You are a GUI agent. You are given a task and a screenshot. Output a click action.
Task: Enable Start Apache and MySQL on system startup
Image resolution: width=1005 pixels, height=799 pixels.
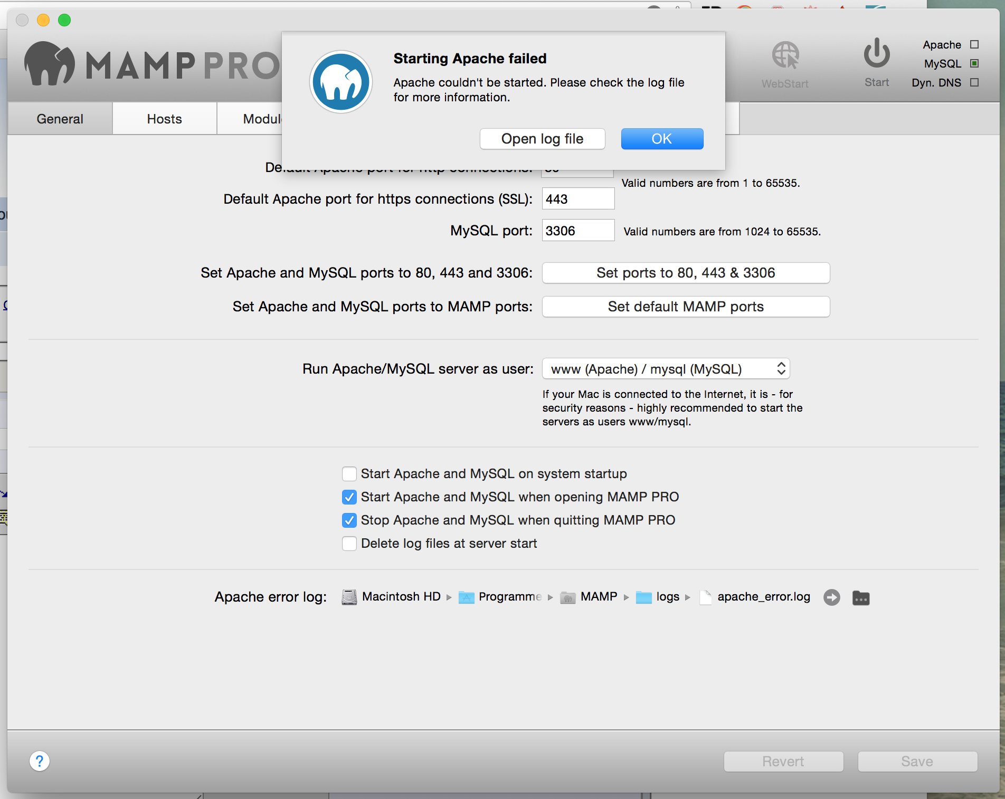coord(349,474)
